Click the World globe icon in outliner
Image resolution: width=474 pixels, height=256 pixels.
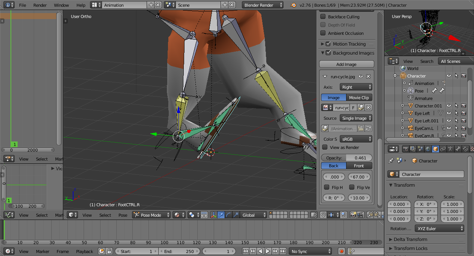pos(403,68)
